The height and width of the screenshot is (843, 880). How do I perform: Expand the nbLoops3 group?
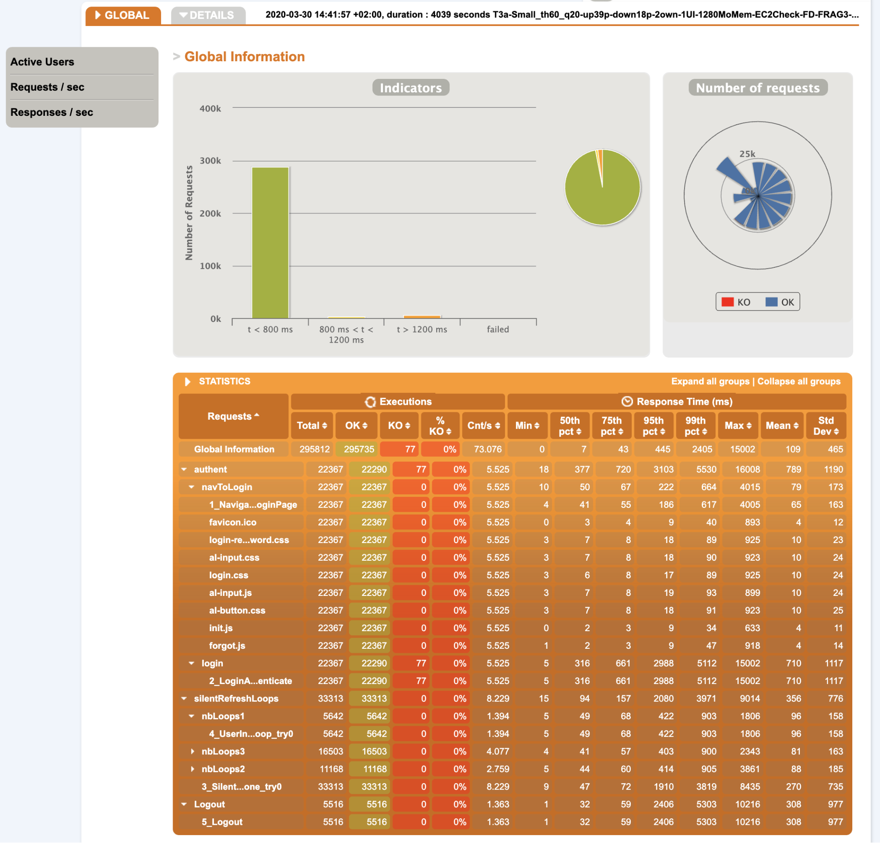pos(193,751)
